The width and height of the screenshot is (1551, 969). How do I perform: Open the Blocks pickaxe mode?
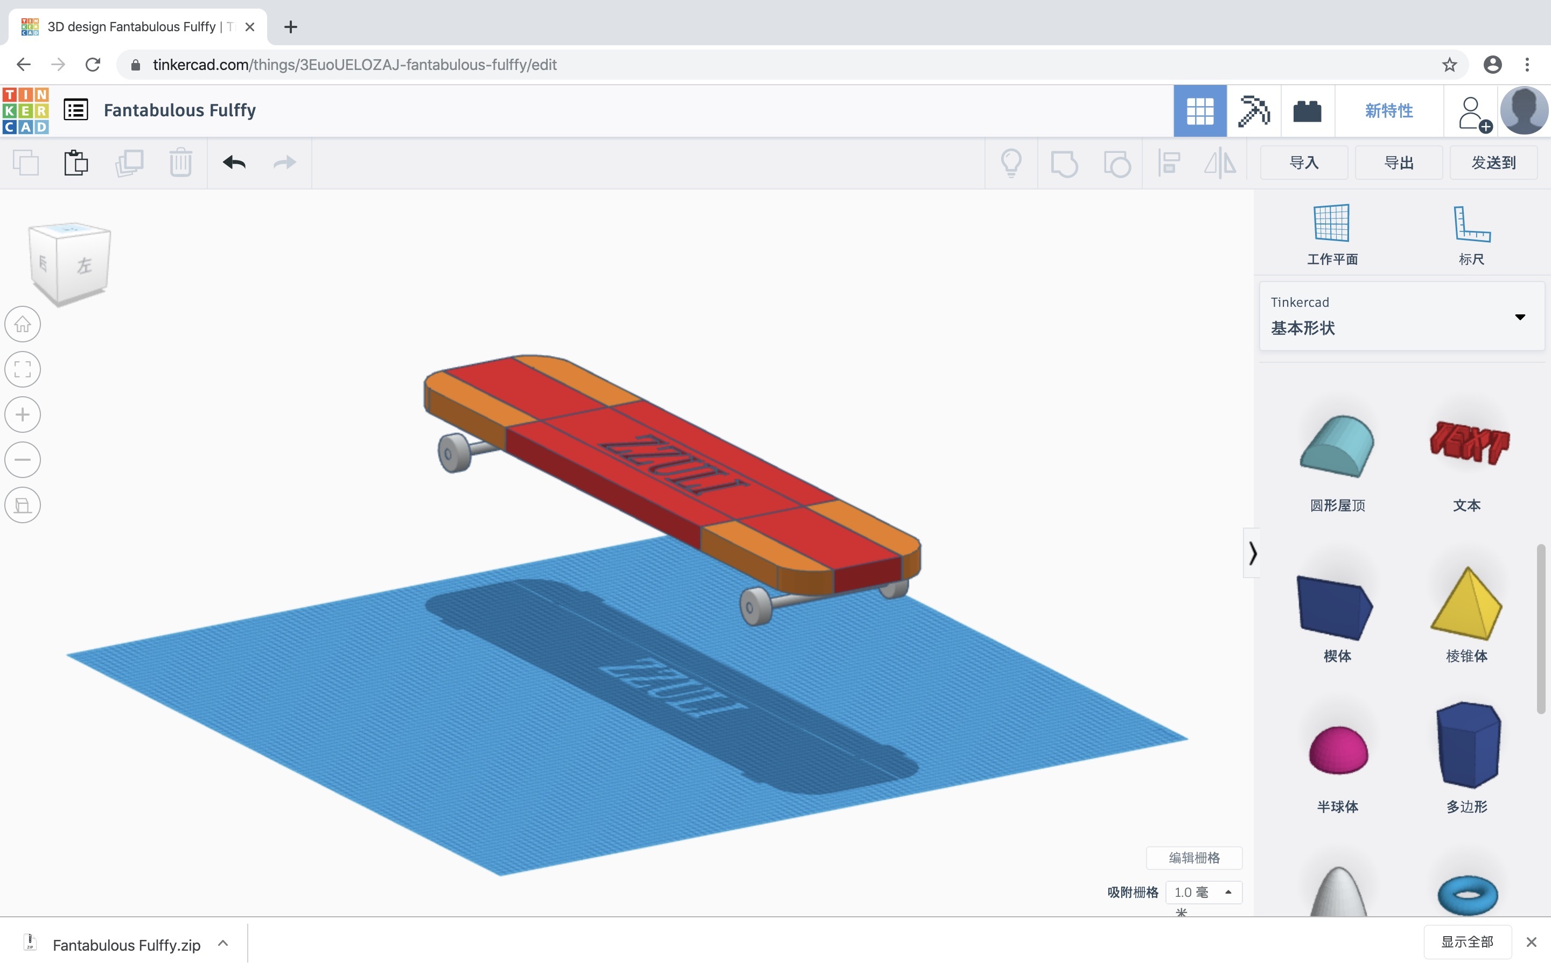[x=1253, y=111]
